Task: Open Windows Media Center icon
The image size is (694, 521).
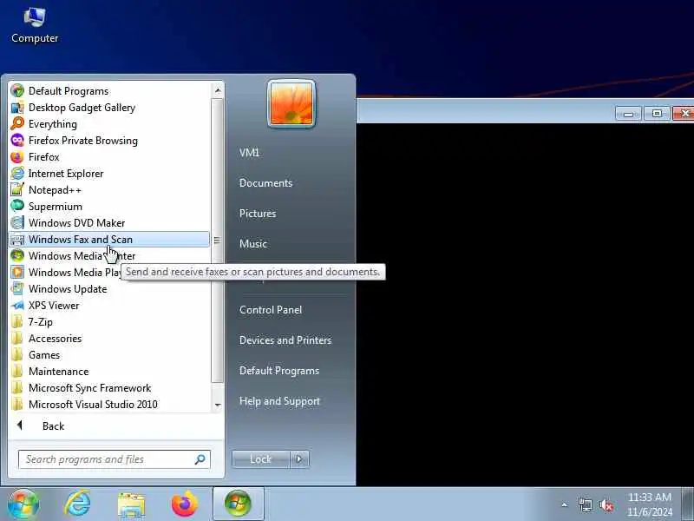Action: point(17,255)
